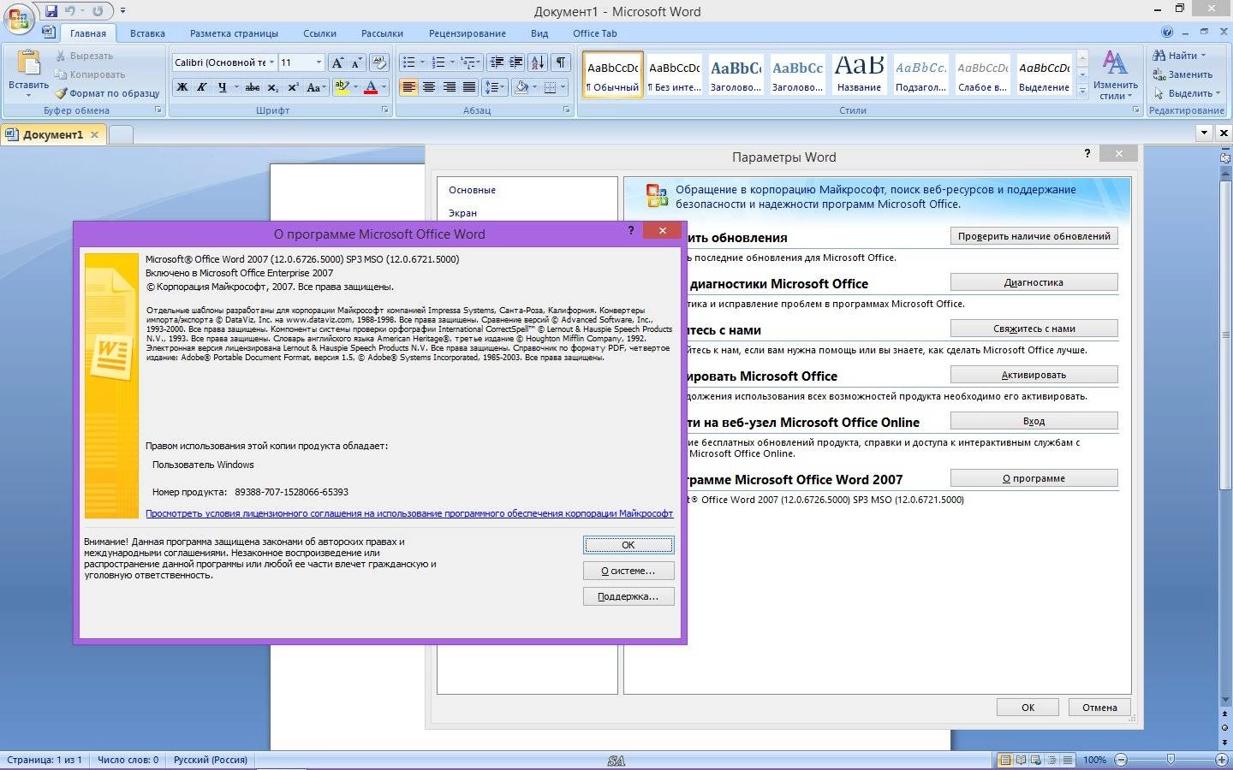
Task: Click the Поддержка... button
Action: pos(628,596)
